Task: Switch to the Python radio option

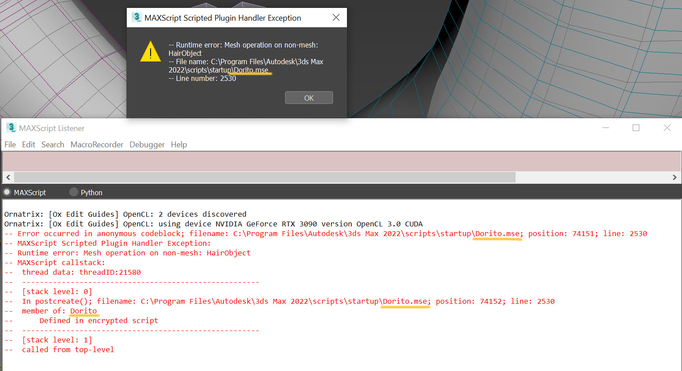Action: (x=74, y=192)
